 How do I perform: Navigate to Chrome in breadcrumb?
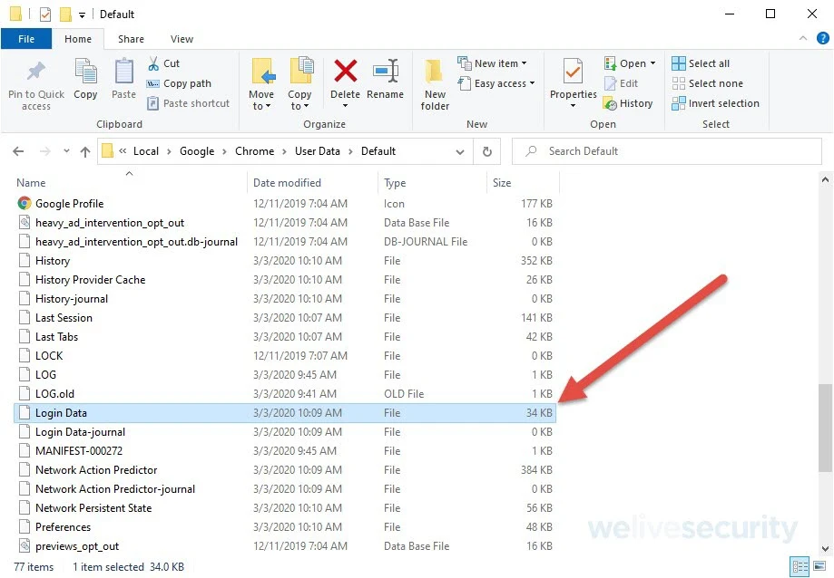(x=255, y=151)
